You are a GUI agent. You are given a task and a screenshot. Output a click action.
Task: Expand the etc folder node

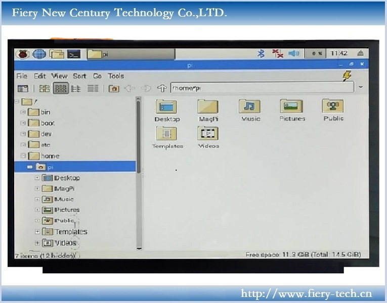(x=23, y=144)
